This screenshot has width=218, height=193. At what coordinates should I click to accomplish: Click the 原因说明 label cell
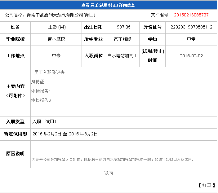coord(15,154)
